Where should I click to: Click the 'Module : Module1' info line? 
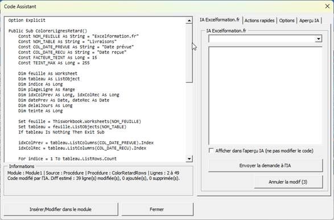[x=93, y=173]
